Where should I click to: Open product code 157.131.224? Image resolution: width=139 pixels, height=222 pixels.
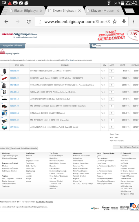(x=14, y=127)
